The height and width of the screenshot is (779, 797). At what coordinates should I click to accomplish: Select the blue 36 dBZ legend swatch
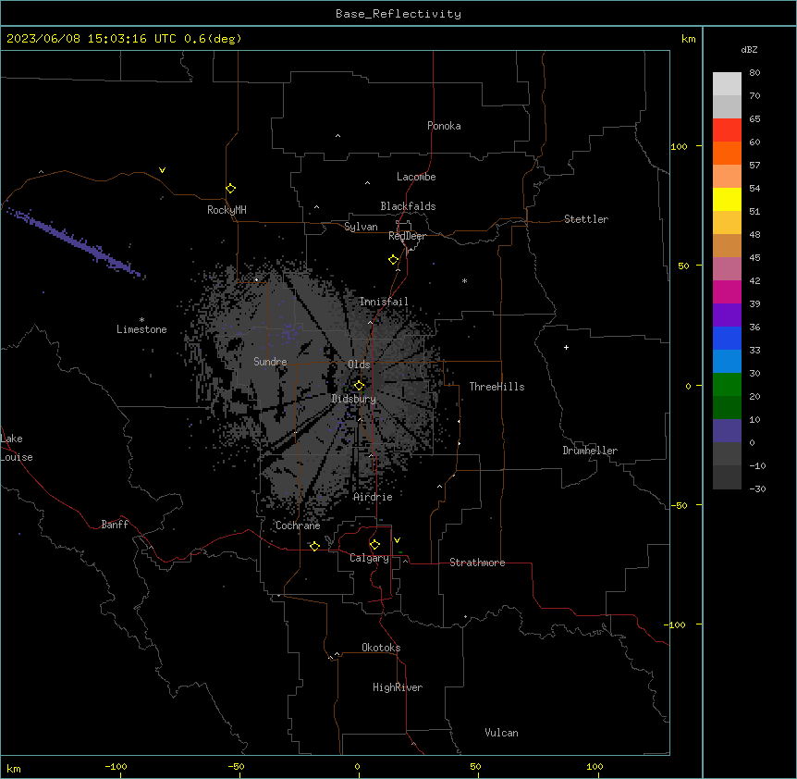coord(727,338)
